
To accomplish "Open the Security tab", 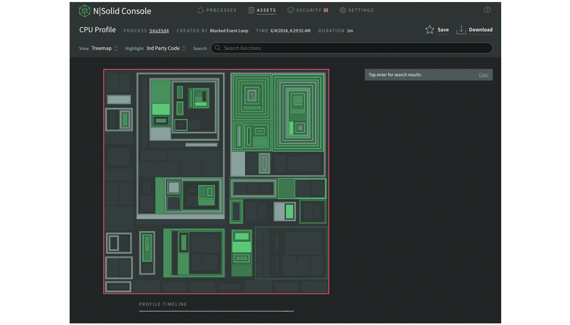I will tap(309, 10).
